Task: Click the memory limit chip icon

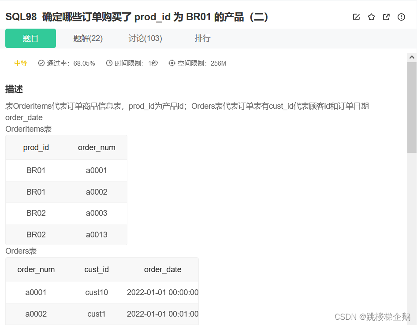Action: click(172, 63)
